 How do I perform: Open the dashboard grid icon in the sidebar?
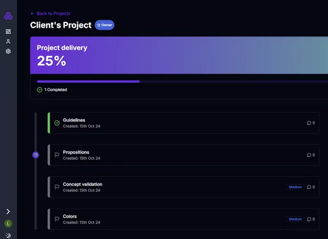tap(8, 32)
